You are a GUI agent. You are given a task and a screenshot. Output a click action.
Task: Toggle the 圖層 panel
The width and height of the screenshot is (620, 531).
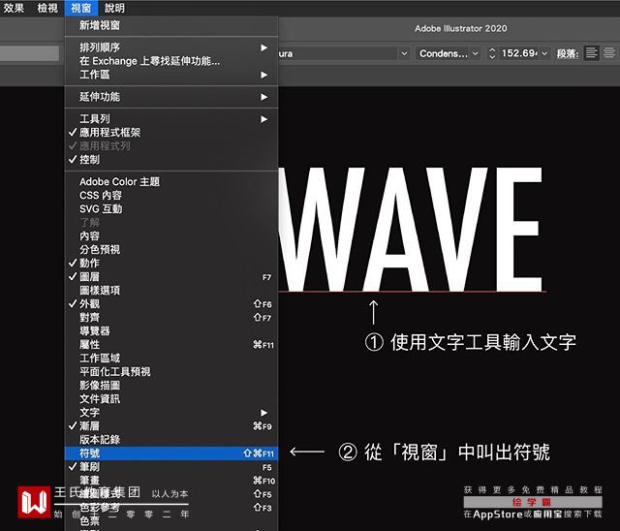[x=171, y=276]
